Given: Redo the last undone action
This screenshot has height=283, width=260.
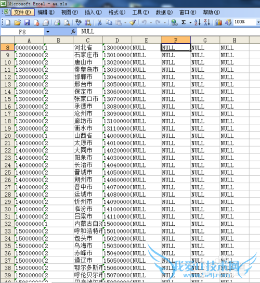Looking at the screenshot, I should tap(158, 22).
